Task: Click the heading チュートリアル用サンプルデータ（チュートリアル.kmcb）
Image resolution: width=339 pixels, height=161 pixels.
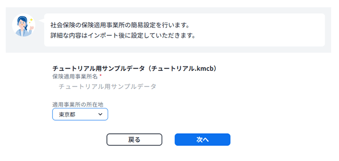Action: coord(134,69)
